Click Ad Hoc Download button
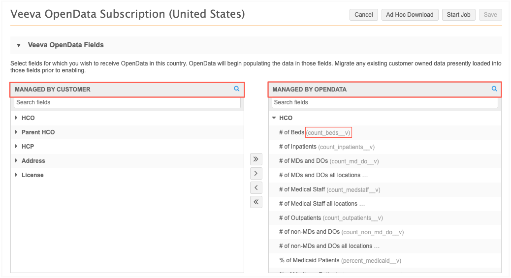Screen dimensions: 511x278 [x=410, y=15]
